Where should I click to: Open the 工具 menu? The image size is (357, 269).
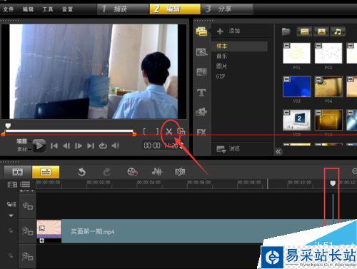[x=48, y=9]
